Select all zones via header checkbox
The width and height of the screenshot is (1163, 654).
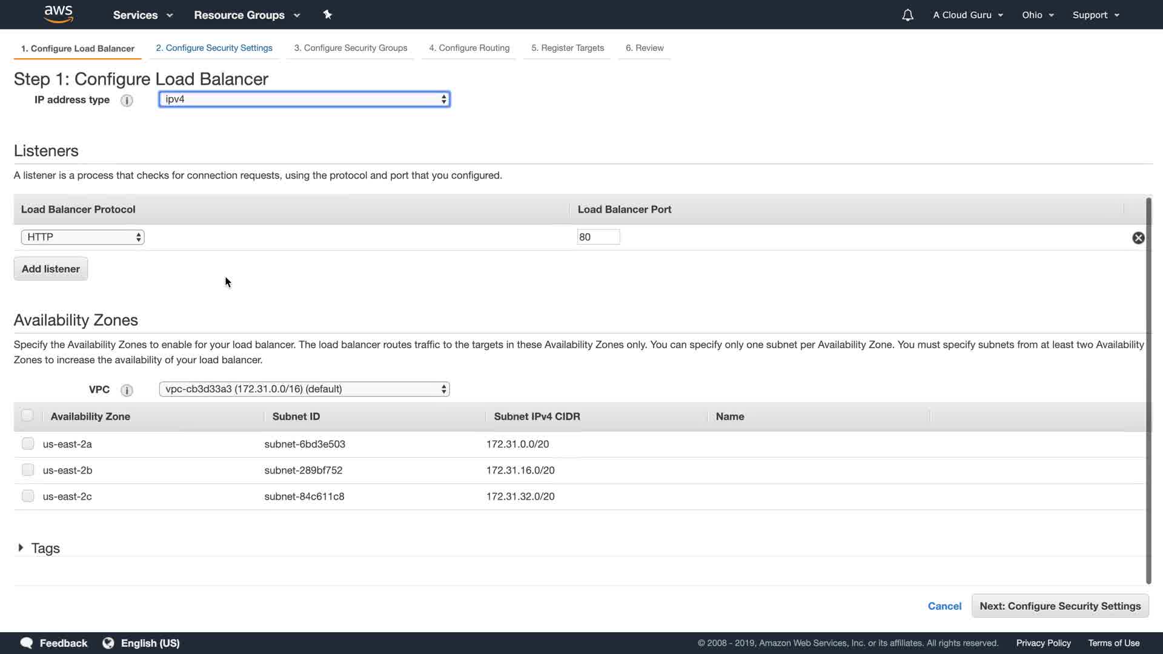tap(27, 415)
